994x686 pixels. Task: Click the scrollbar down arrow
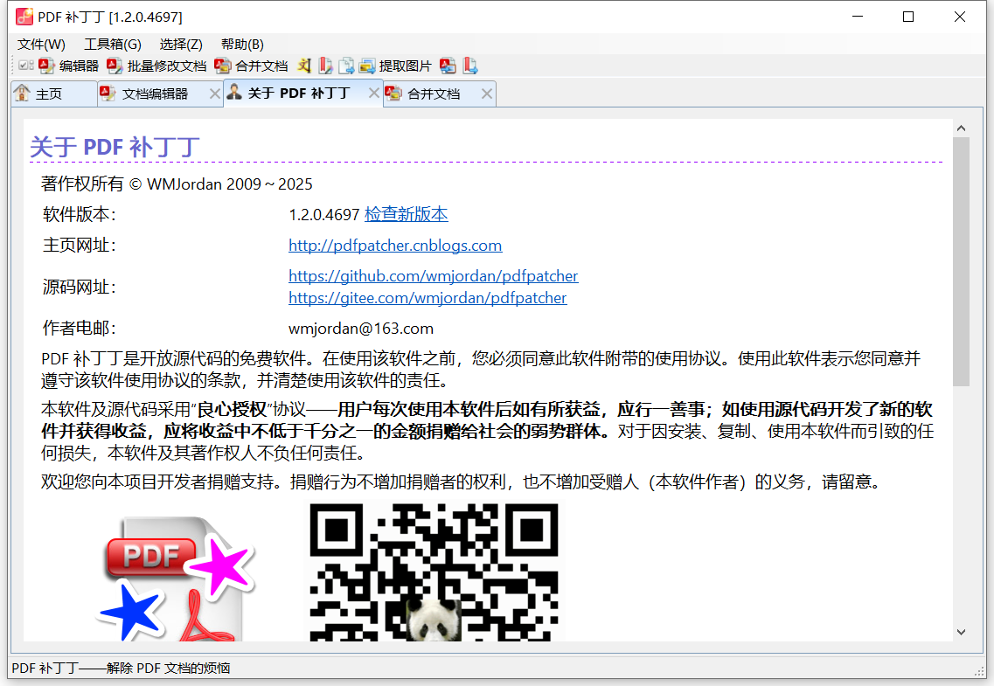coord(961,632)
